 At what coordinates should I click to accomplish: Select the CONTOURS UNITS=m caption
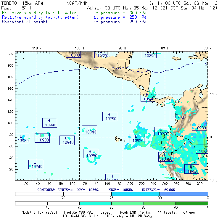(56, 189)
